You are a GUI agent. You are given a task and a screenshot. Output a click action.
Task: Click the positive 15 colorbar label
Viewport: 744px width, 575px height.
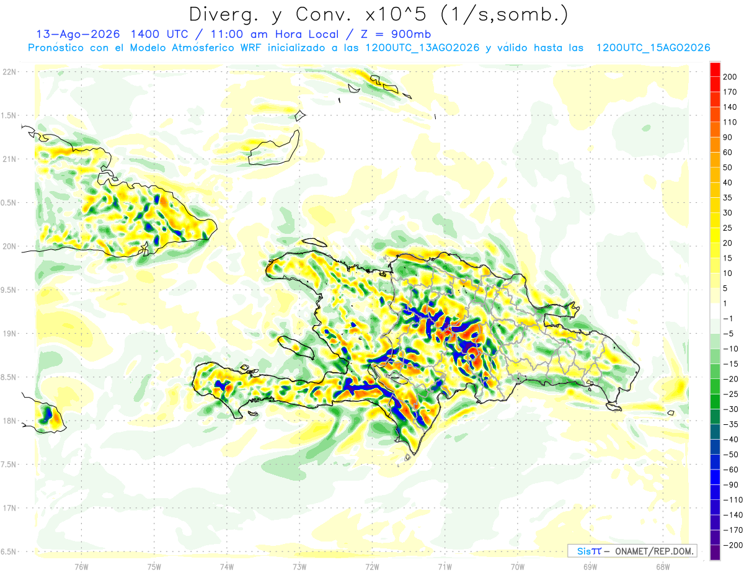(728, 258)
